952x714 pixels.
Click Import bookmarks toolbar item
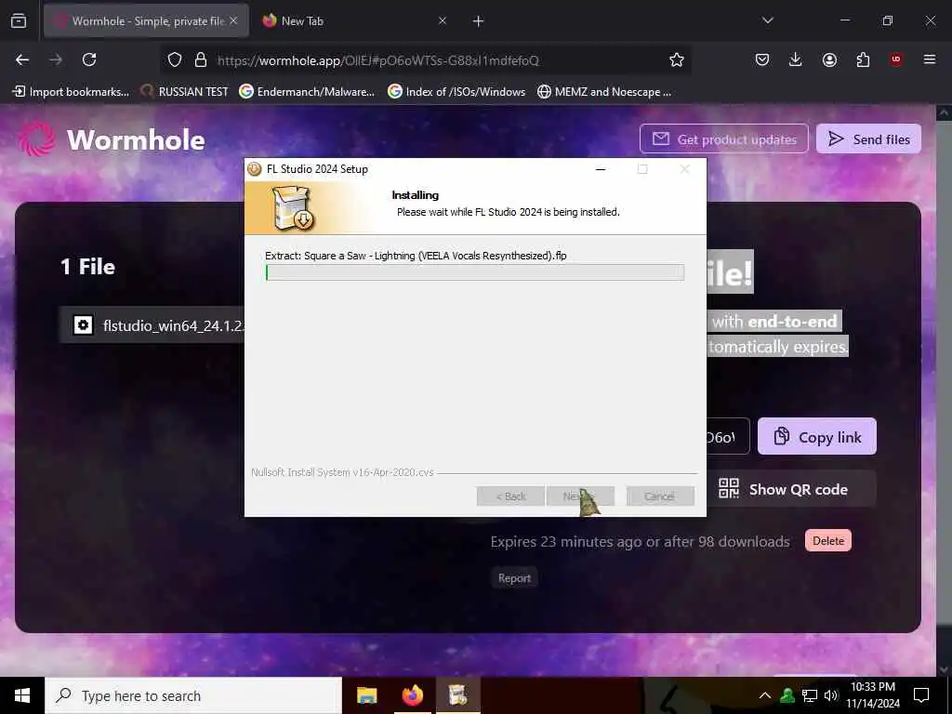(x=71, y=92)
